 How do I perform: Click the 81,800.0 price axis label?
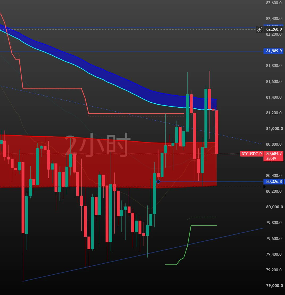point(274,65)
